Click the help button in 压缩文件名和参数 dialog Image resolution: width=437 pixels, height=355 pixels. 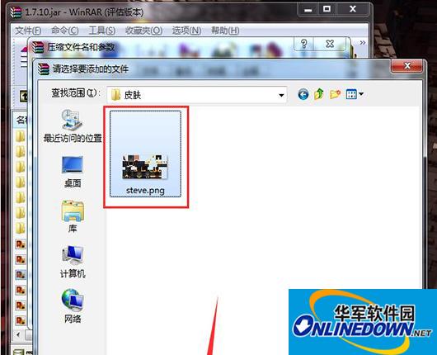tap(304, 44)
